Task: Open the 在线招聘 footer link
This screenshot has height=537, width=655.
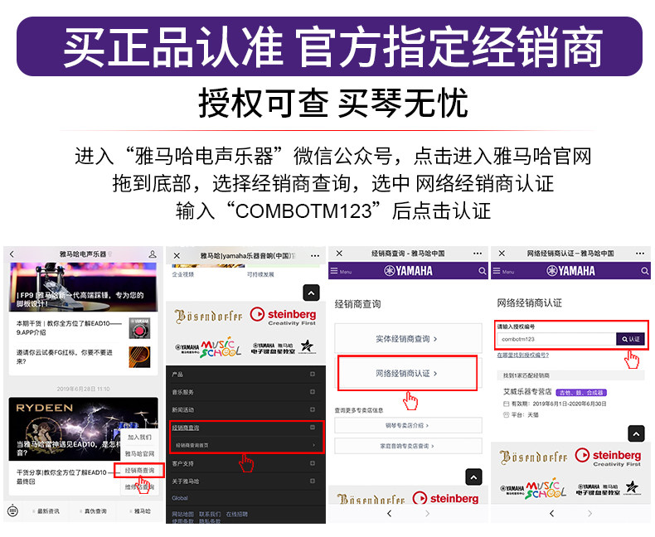Action: coord(237,514)
